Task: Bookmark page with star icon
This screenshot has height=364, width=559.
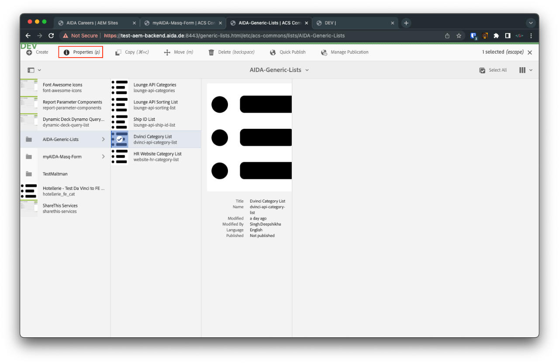Action: (x=459, y=36)
